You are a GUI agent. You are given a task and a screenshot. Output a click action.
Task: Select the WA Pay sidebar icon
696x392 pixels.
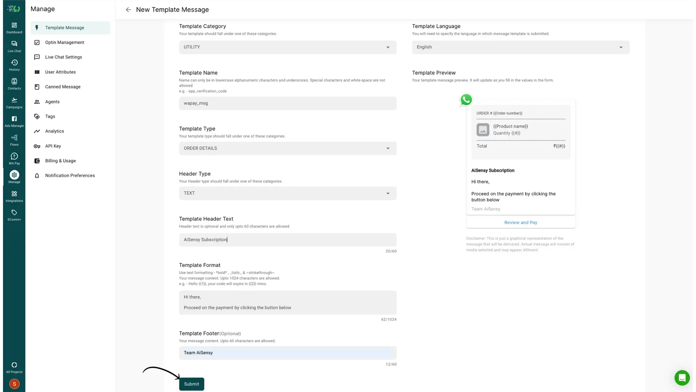click(14, 158)
